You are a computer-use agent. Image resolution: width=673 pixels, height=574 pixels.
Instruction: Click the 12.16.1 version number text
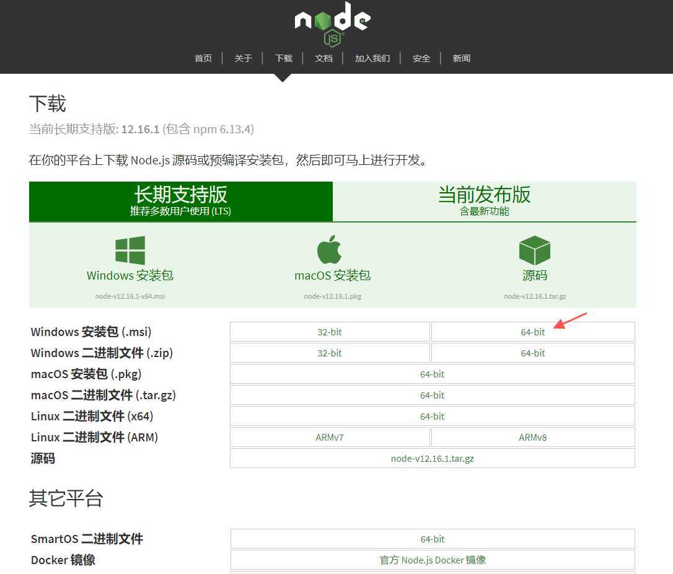pyautogui.click(x=140, y=129)
